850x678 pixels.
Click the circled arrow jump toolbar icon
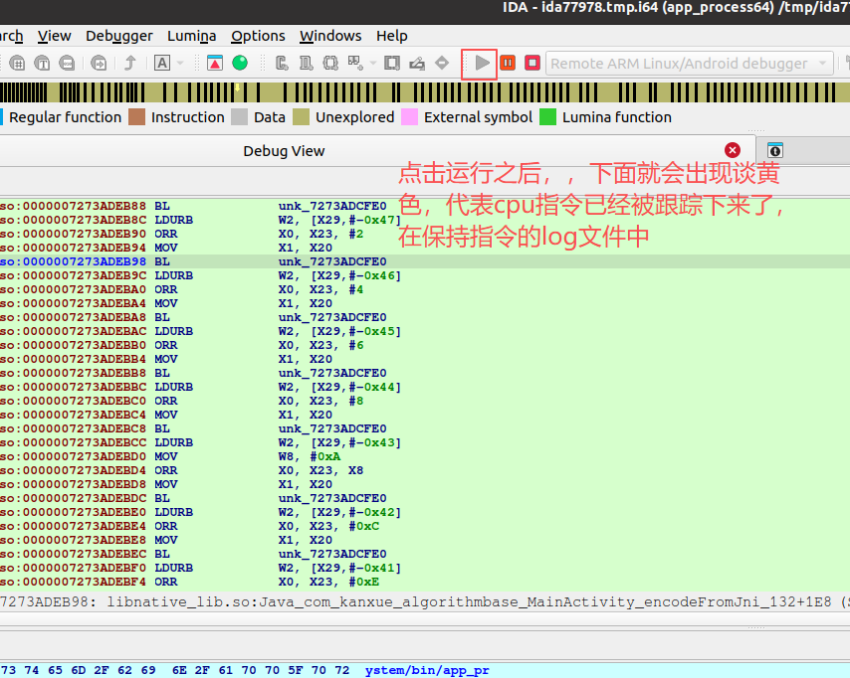pyautogui.click(x=99, y=63)
